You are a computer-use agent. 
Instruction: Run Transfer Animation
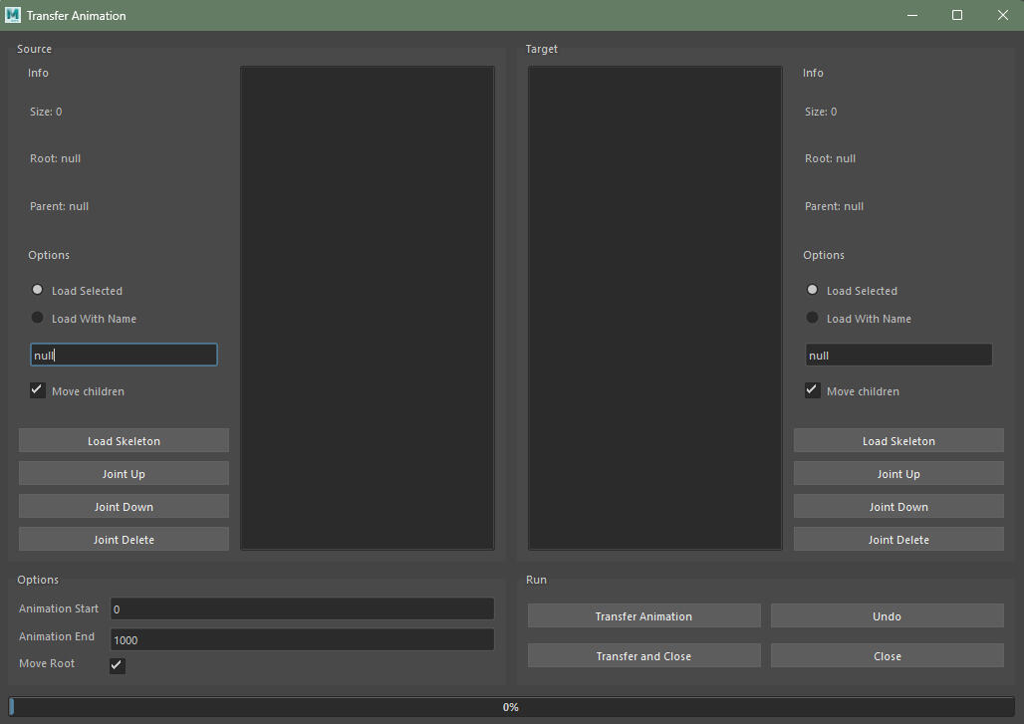[x=643, y=616]
